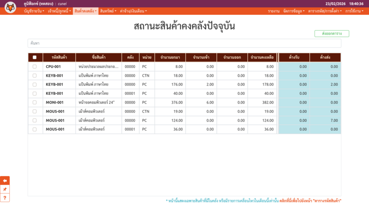Open the สินค้าคงคลัง dropdown menu

[85, 11]
